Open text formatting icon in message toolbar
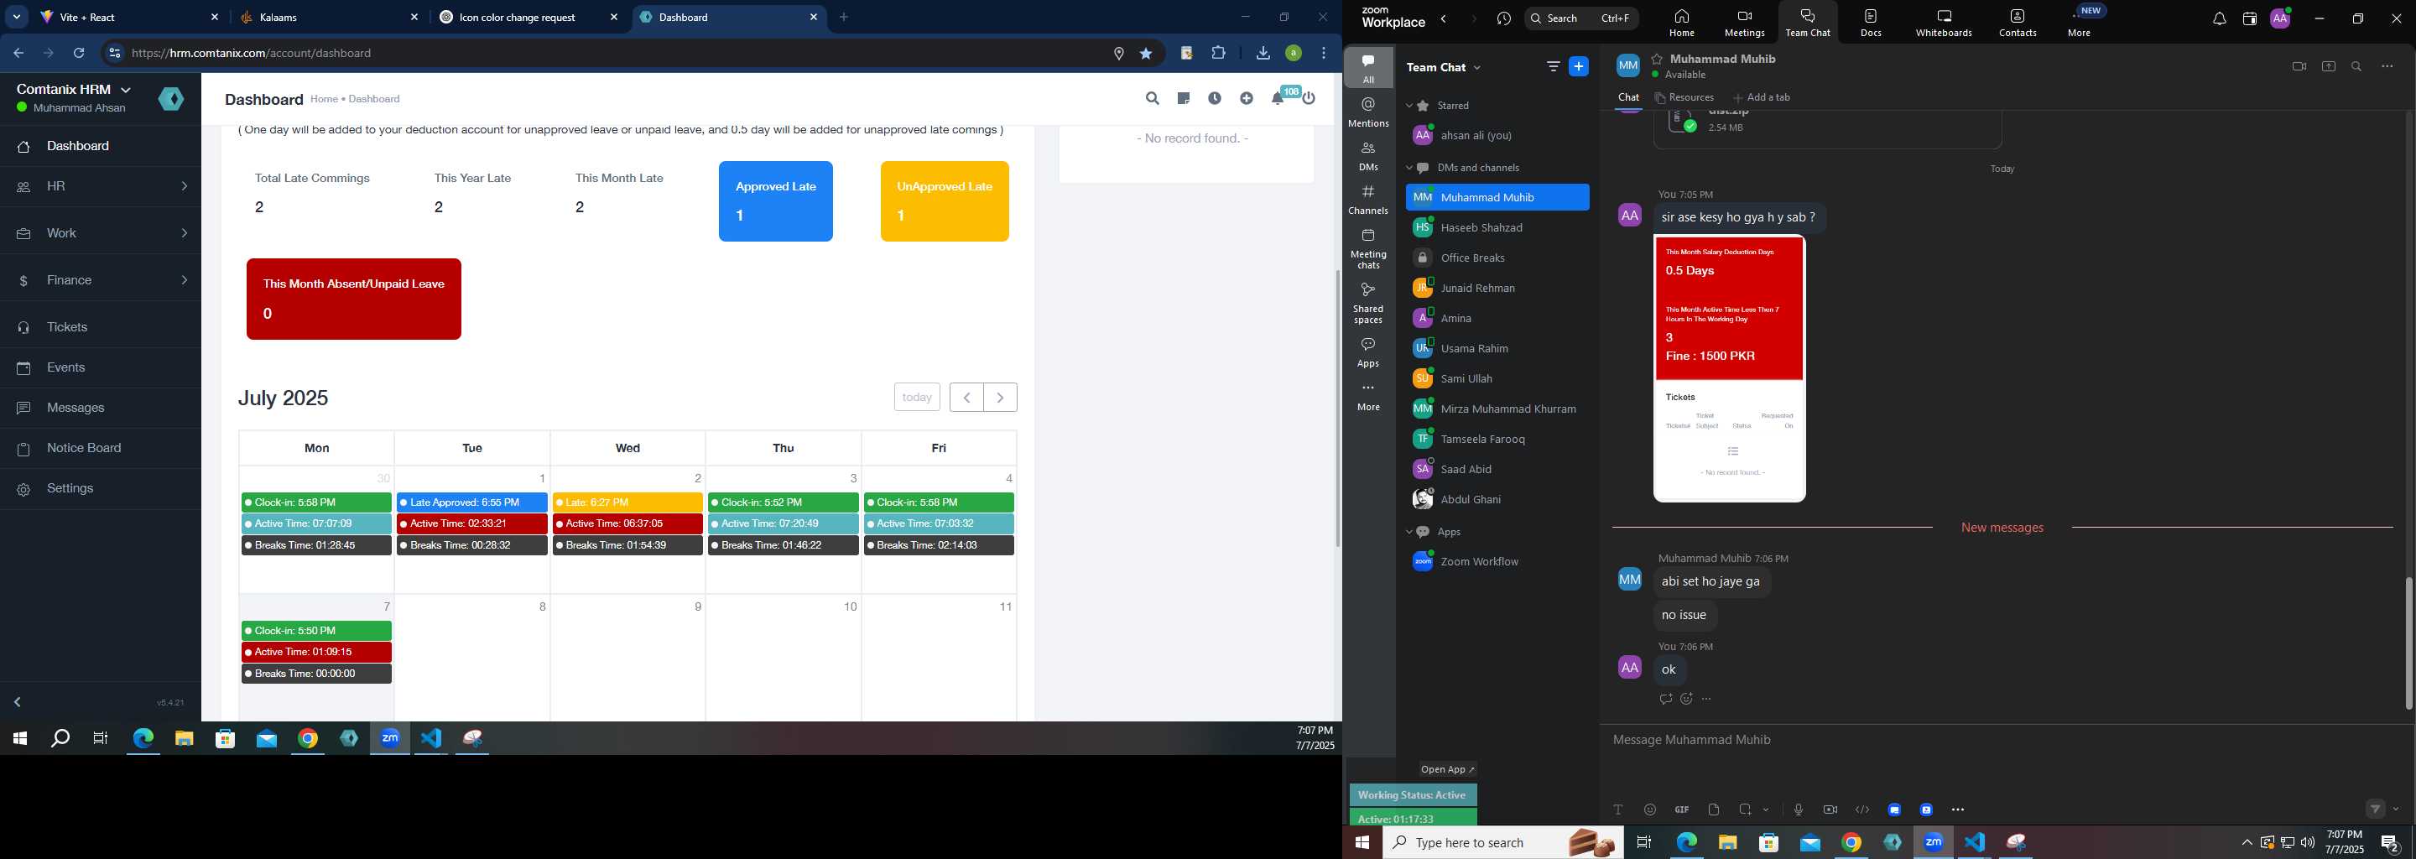This screenshot has width=2416, height=859. (x=1618, y=810)
